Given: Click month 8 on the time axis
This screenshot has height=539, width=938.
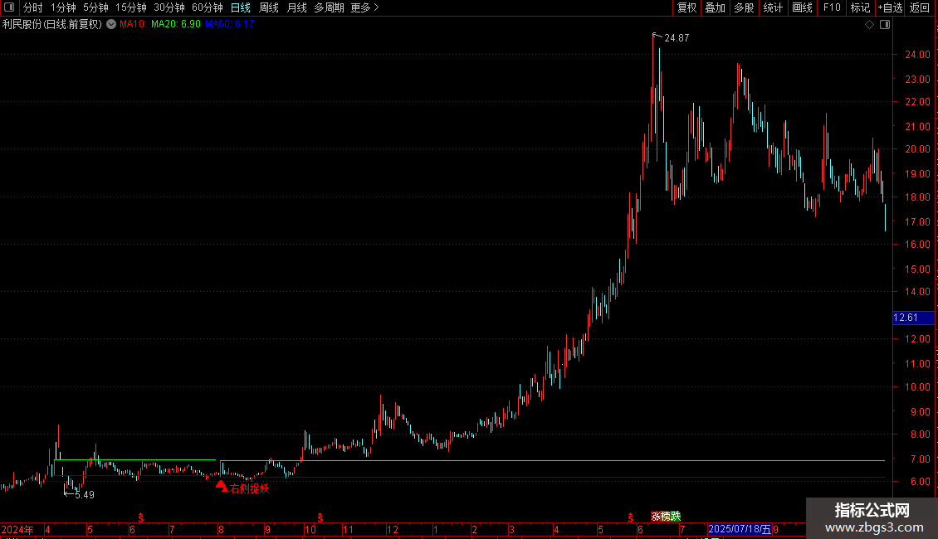Looking at the screenshot, I should coord(221,529).
